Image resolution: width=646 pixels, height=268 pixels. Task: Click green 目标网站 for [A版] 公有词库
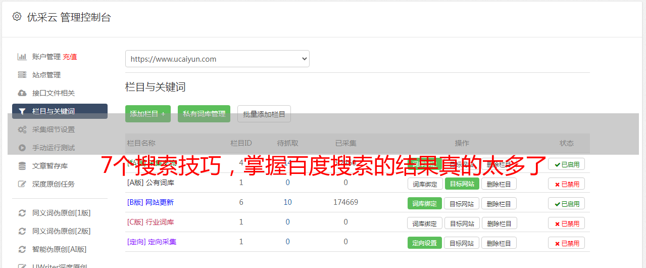pyautogui.click(x=462, y=184)
